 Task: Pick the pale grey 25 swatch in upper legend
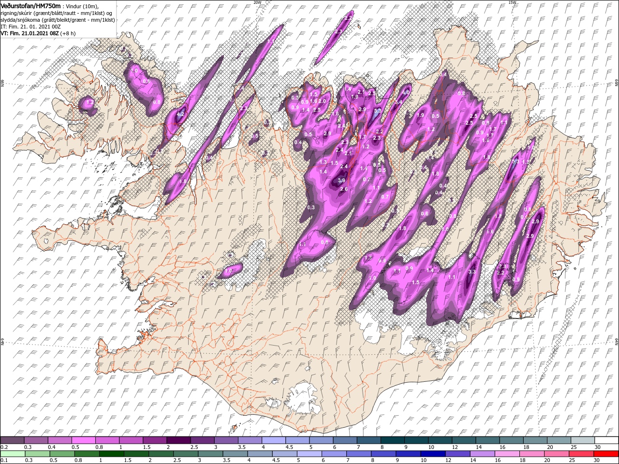coord(583,440)
